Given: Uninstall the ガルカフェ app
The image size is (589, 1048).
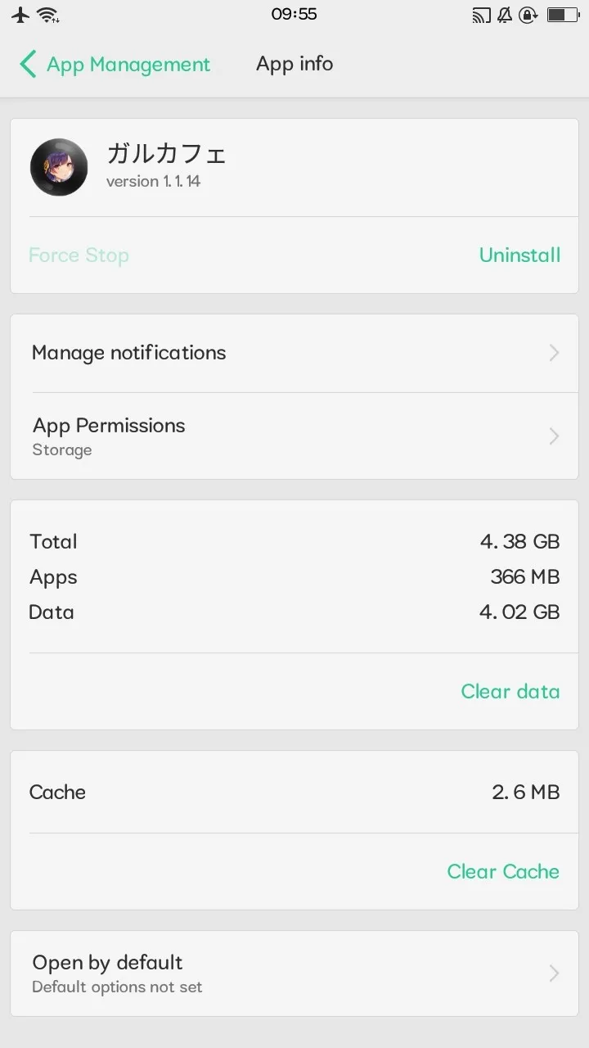Looking at the screenshot, I should [x=519, y=255].
